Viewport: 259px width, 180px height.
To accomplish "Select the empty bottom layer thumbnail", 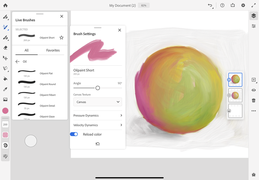I will pos(235,111).
